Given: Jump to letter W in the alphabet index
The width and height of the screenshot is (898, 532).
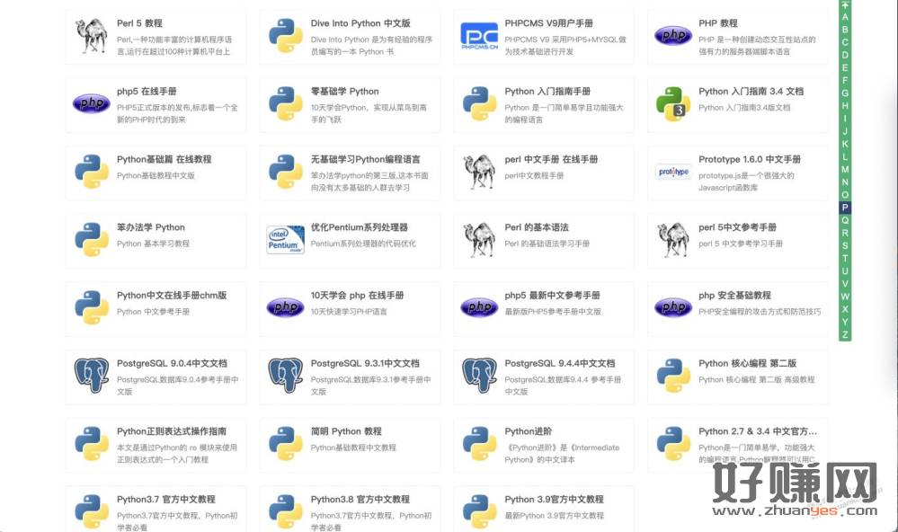Looking at the screenshot, I should [x=845, y=296].
